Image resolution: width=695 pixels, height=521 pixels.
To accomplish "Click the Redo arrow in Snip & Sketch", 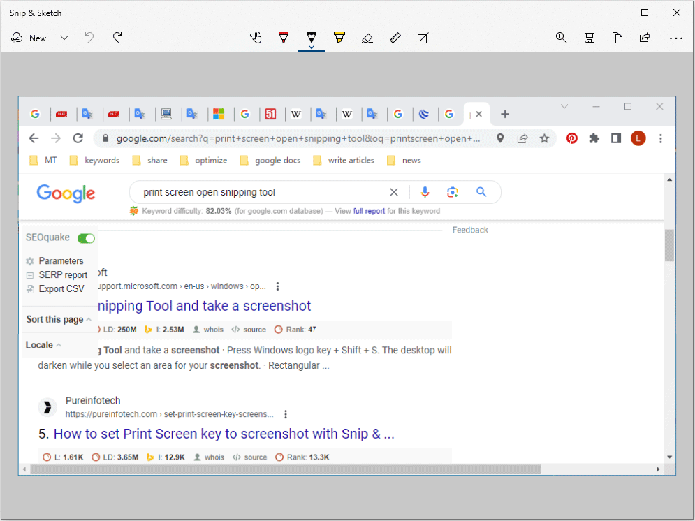I will click(x=117, y=38).
